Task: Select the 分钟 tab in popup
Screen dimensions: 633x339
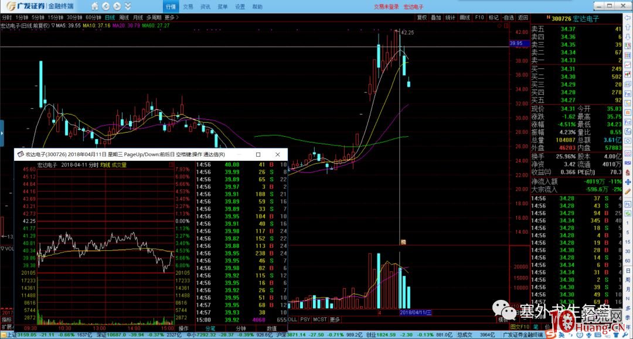Action: coord(241,328)
